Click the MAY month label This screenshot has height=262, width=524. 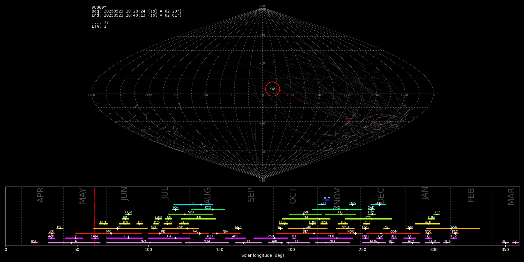[x=83, y=196]
